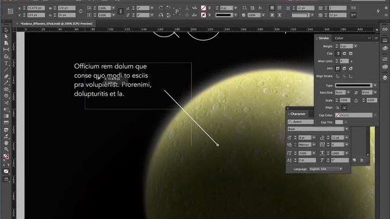Collapse the Stroke panel with double arrows
This screenshot has width=390, height=219.
[369, 38]
